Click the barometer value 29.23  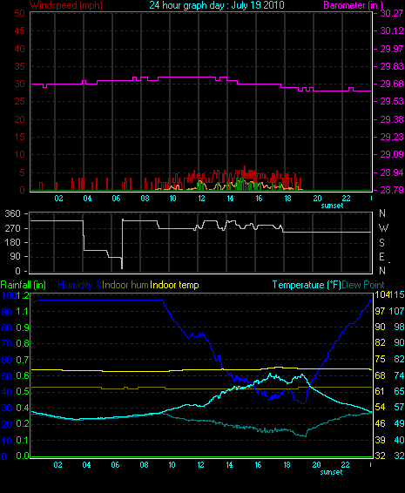(392, 137)
